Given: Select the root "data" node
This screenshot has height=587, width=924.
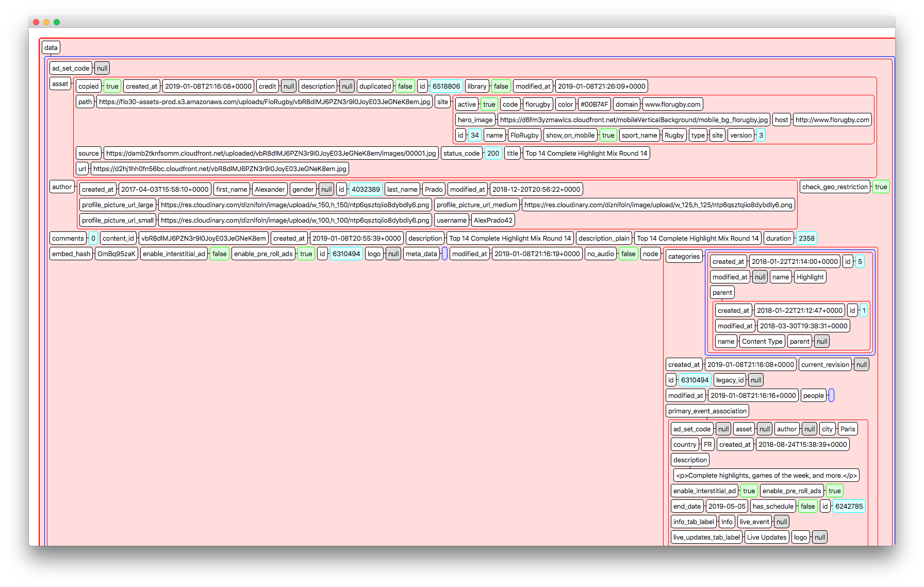Looking at the screenshot, I should point(51,47).
